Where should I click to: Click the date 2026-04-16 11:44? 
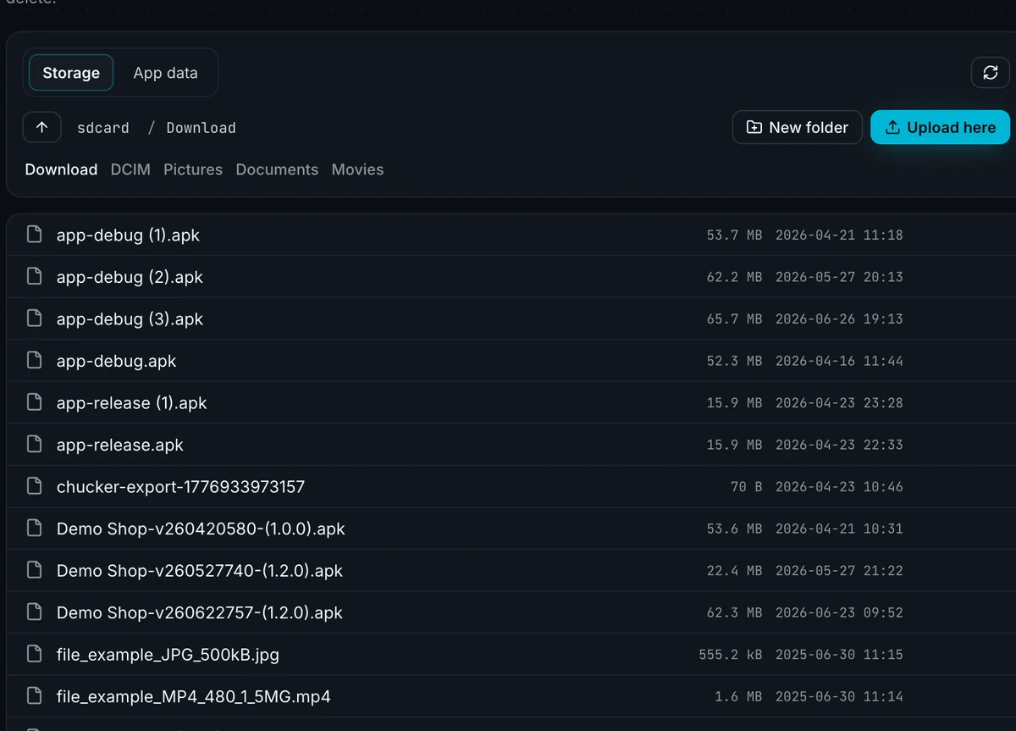pos(839,361)
